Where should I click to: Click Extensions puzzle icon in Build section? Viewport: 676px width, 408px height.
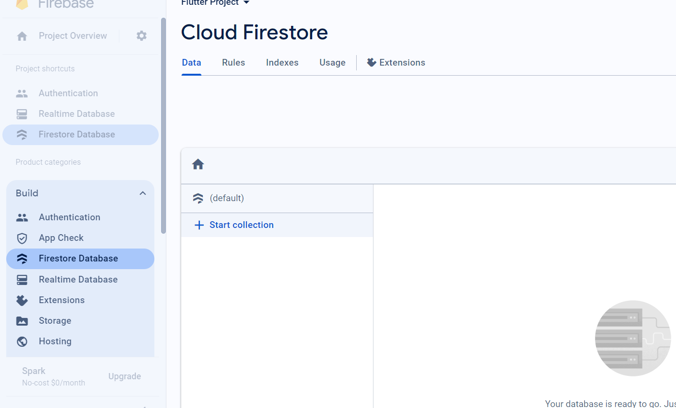point(22,300)
